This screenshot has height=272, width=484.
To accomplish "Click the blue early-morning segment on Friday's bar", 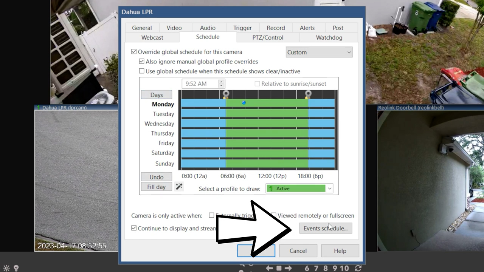I will (x=203, y=143).
